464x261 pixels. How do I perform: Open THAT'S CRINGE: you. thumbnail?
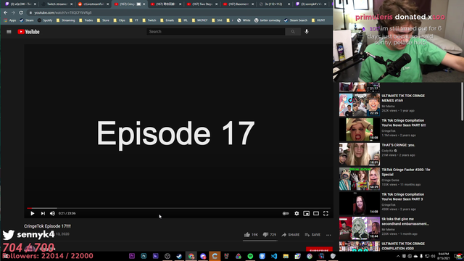(x=360, y=154)
